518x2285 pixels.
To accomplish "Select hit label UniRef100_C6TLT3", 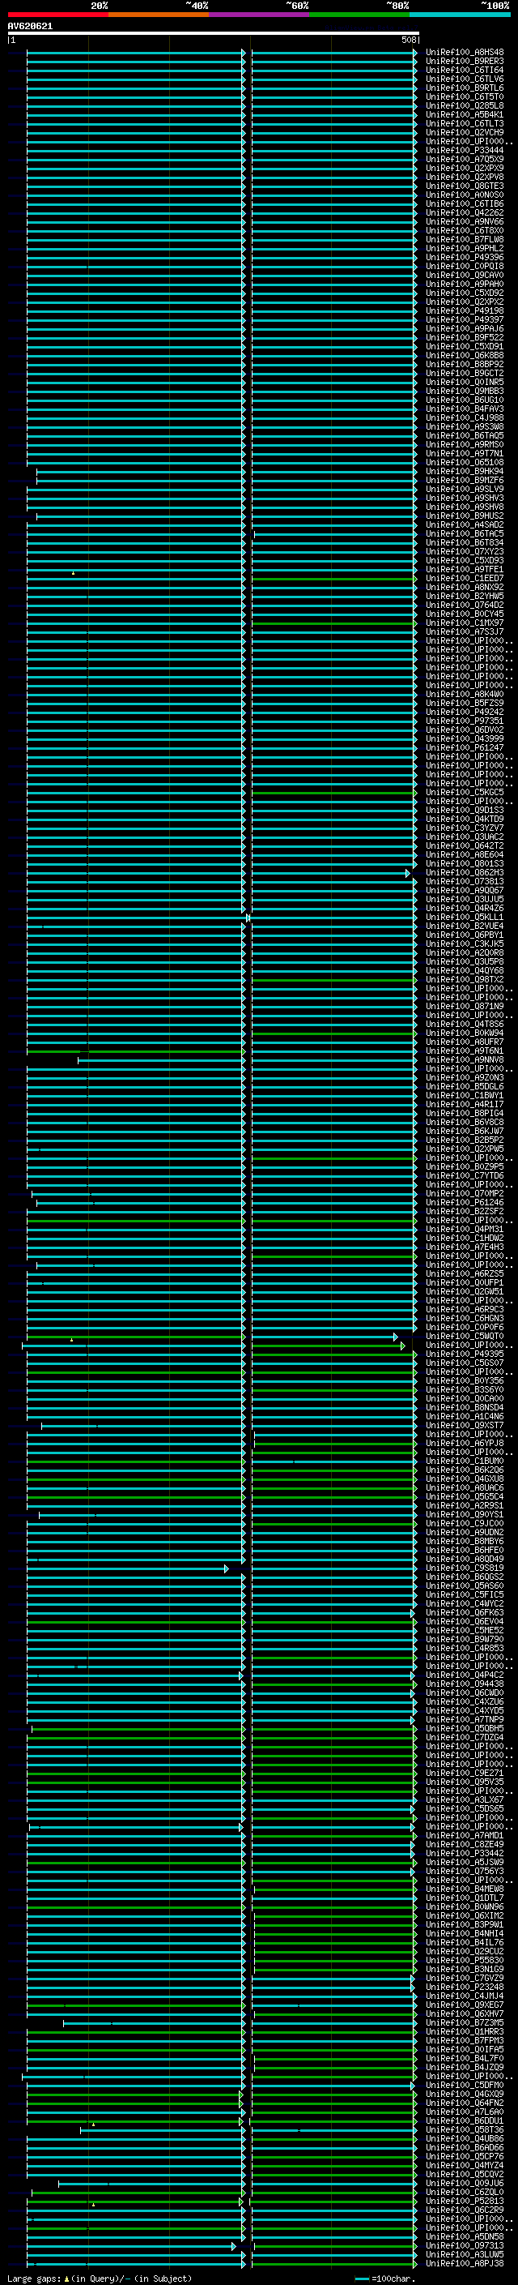I will click(465, 123).
